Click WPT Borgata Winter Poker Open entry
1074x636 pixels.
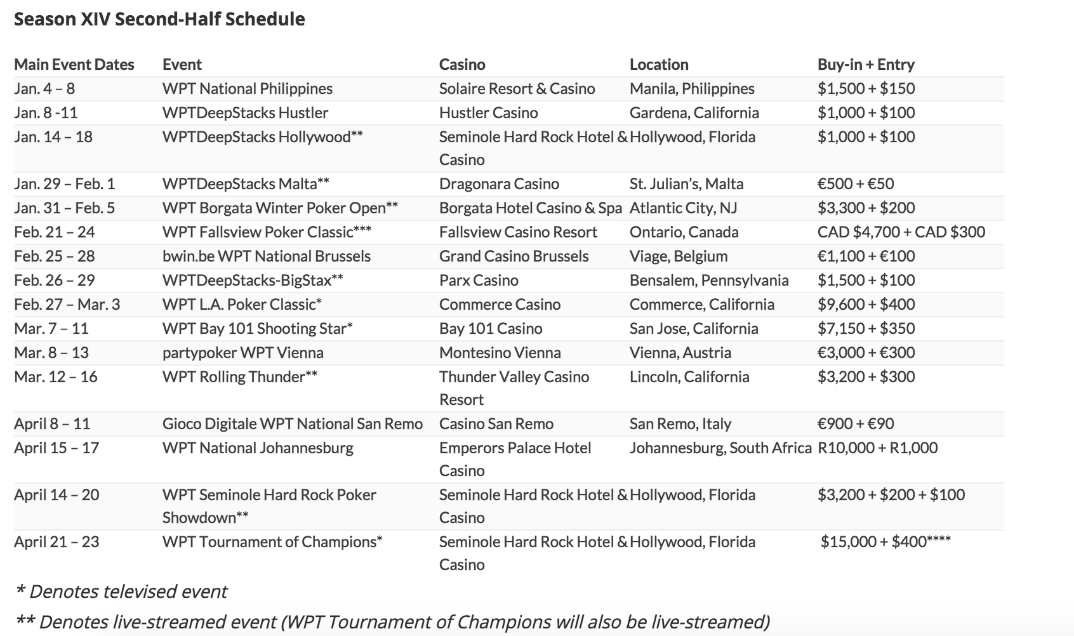pyautogui.click(x=280, y=208)
